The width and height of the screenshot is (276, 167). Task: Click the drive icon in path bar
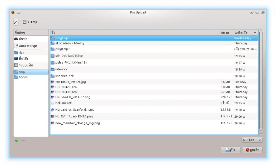(x=25, y=22)
